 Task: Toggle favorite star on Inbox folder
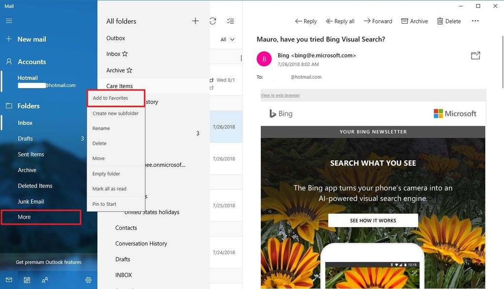coord(125,53)
